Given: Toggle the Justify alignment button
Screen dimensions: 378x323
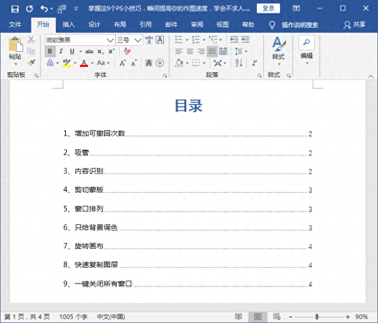Looking at the screenshot, I should (x=212, y=51).
